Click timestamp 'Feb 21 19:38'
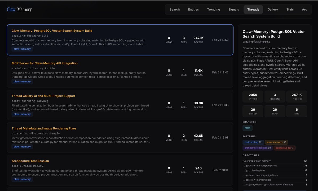Image resolution: width=318 pixels, height=191 pixels. pos(220,105)
